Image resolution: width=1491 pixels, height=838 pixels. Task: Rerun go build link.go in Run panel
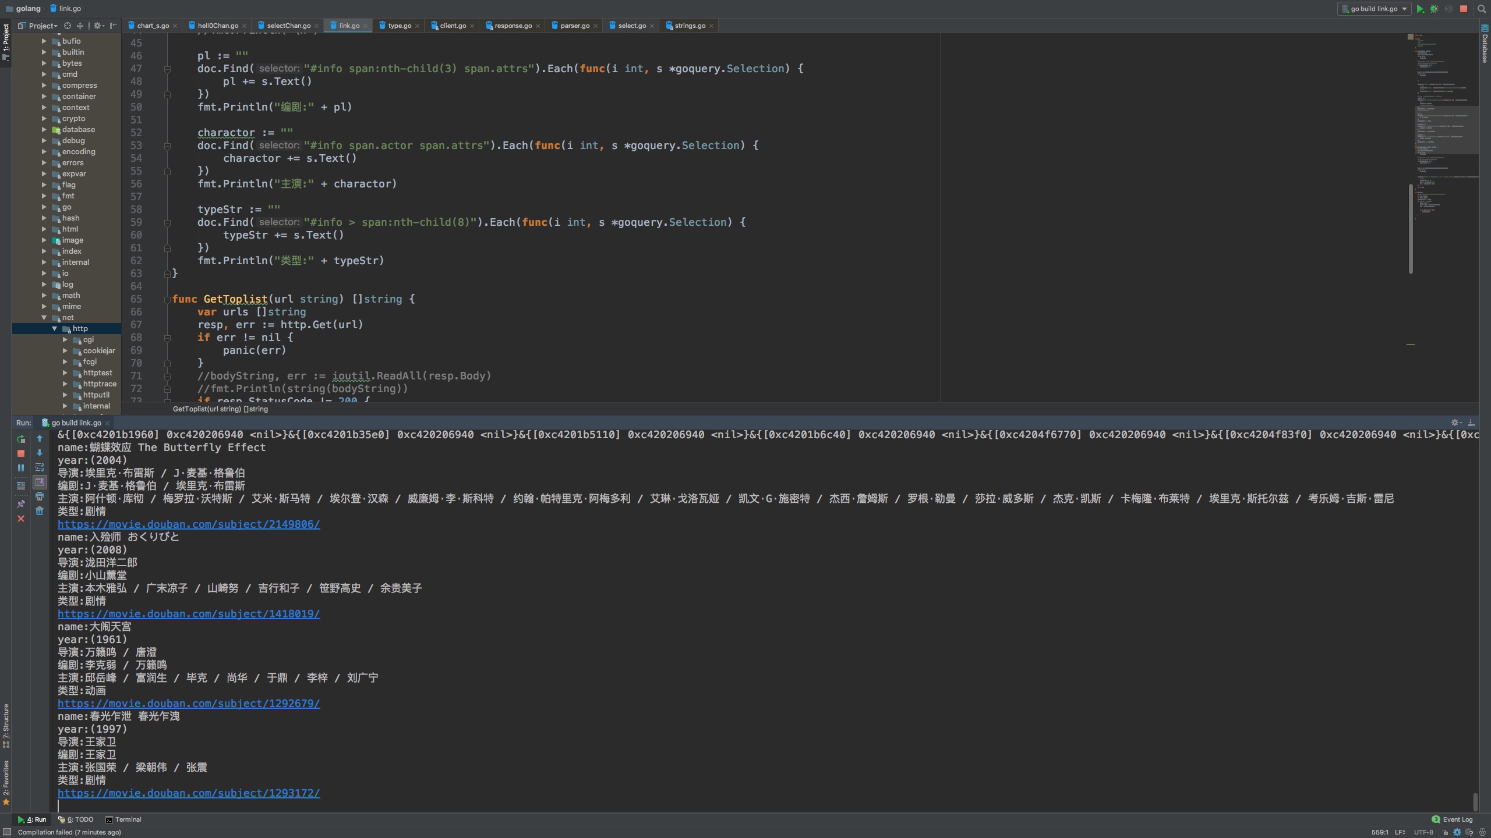[x=21, y=439]
